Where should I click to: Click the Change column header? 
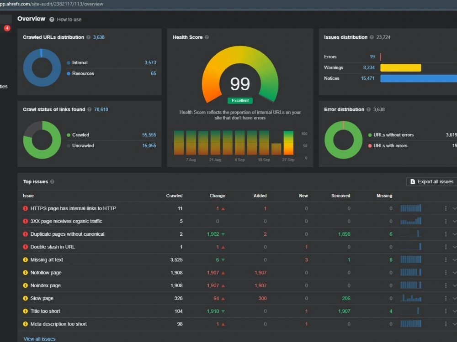point(217,196)
